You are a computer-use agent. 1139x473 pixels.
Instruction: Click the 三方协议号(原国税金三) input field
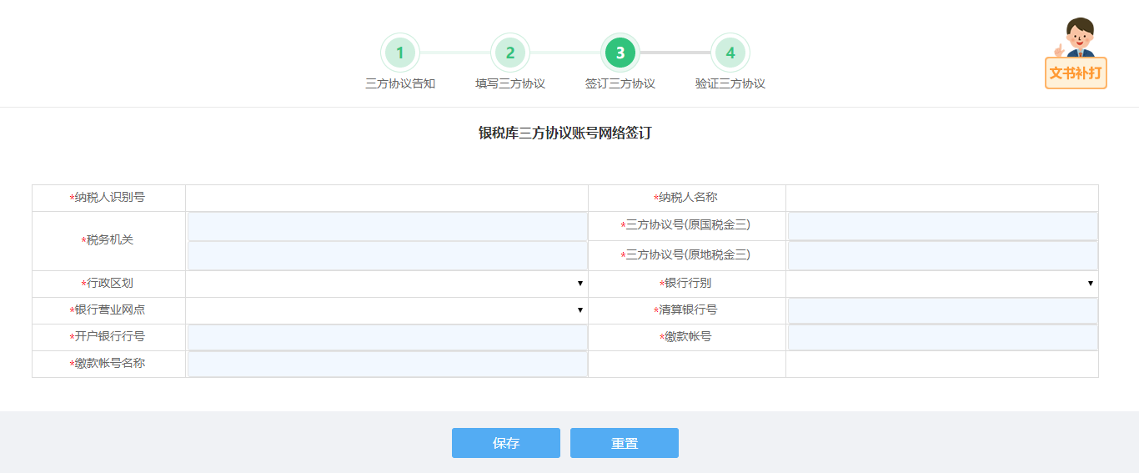(x=942, y=226)
